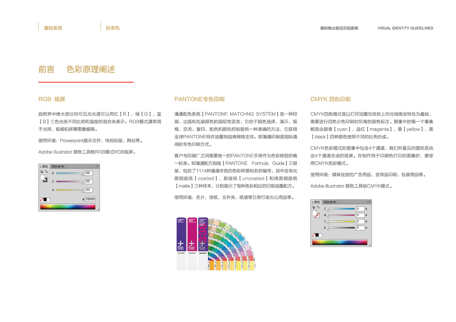Image resolution: width=456 pixels, height=322 pixels.
Task: Click the M percentage value field
Action: (361, 215)
